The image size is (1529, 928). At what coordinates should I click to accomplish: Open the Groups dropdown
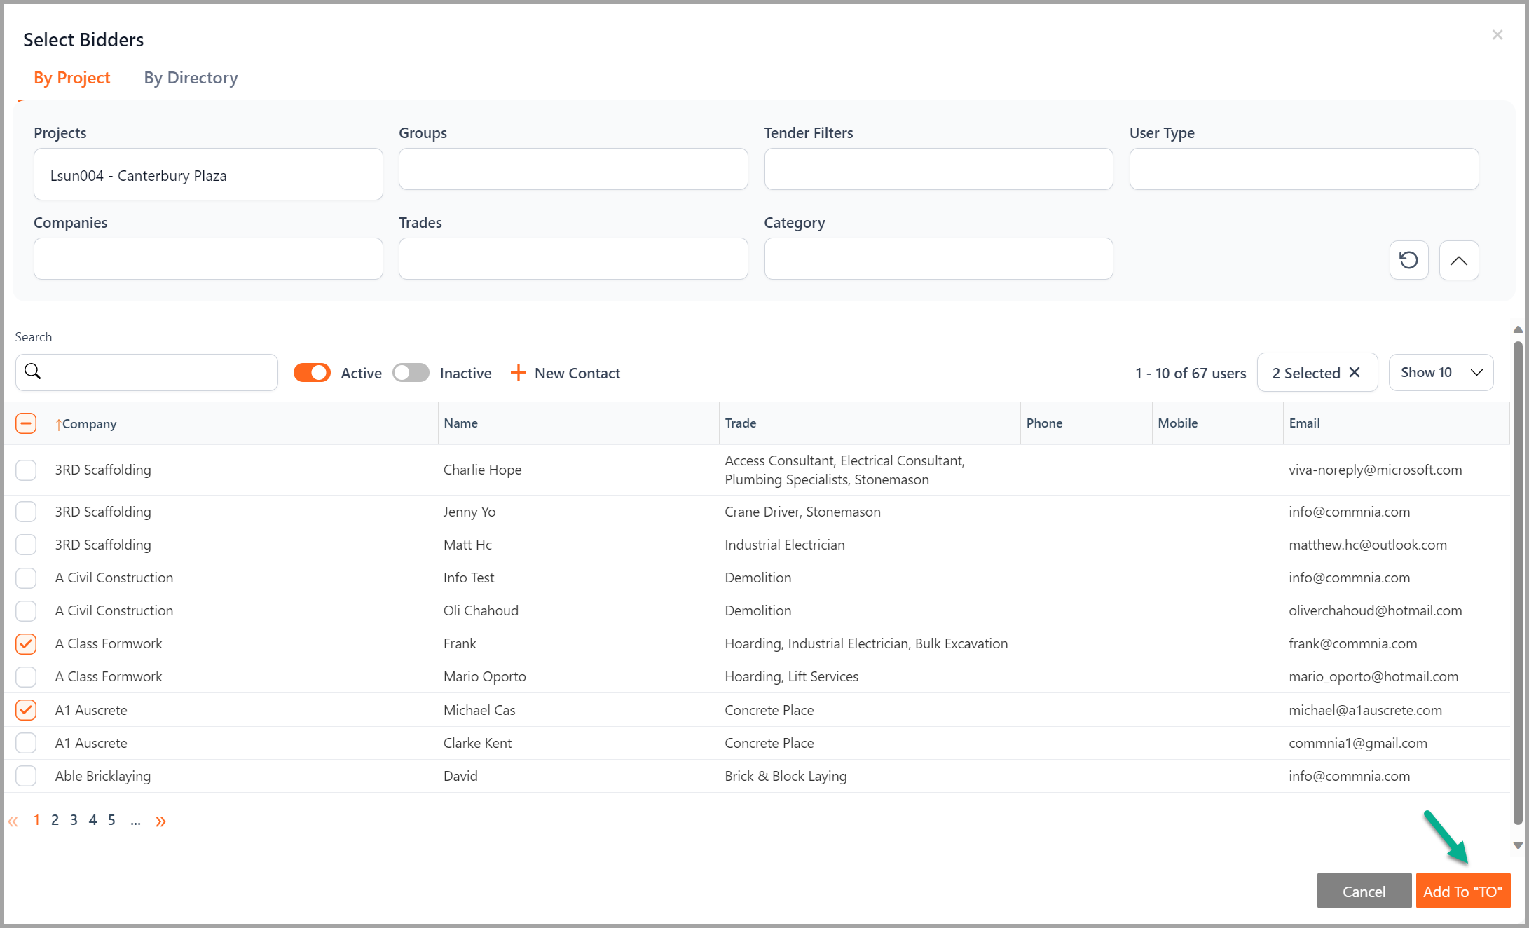[x=573, y=169]
